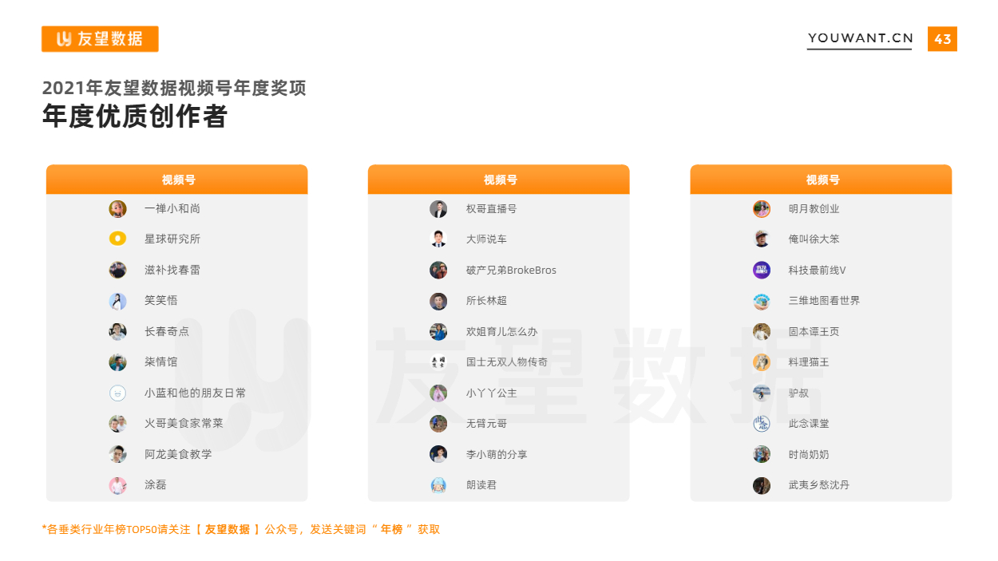Screen dimensions: 998x561
Task: Open the purple 科技最前线V avatar
Action: (762, 270)
